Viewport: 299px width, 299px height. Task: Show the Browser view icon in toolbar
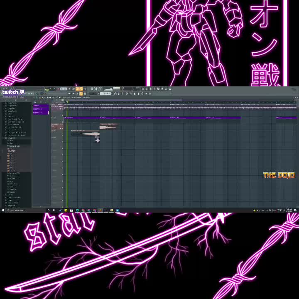pos(131,93)
